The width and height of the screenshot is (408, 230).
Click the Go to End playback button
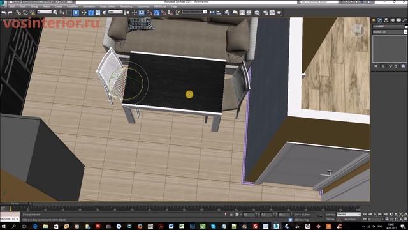coord(385,215)
